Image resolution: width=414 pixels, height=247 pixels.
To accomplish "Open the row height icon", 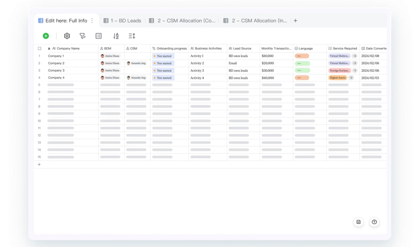I will coord(132,36).
